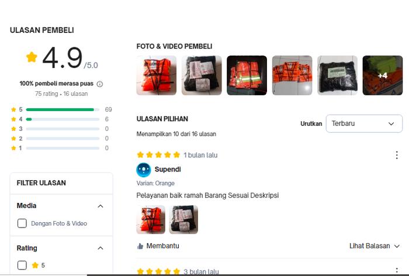409x276 pixels.
Task: Open the three-dot menu on the 3 bulan lalu review
Action: point(397,271)
